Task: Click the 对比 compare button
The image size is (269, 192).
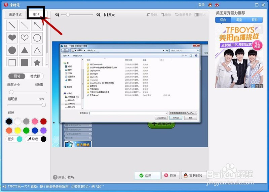Action: pos(200,15)
